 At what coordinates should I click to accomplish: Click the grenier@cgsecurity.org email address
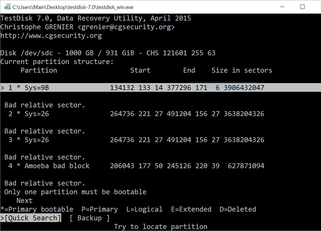click(x=126, y=27)
